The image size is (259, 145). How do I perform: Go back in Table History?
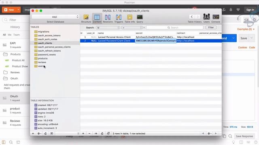click(192, 17)
